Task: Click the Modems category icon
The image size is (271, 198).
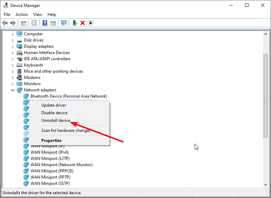Action: pyautogui.click(x=19, y=78)
